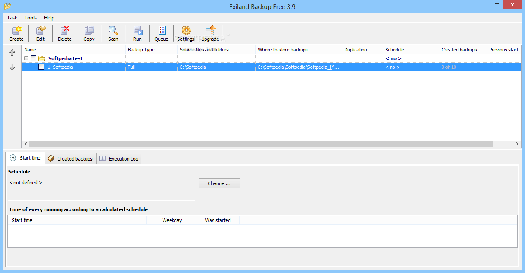Viewport: 525px width, 273px height.
Task: Click the Source files and folders header
Action: 216,50
